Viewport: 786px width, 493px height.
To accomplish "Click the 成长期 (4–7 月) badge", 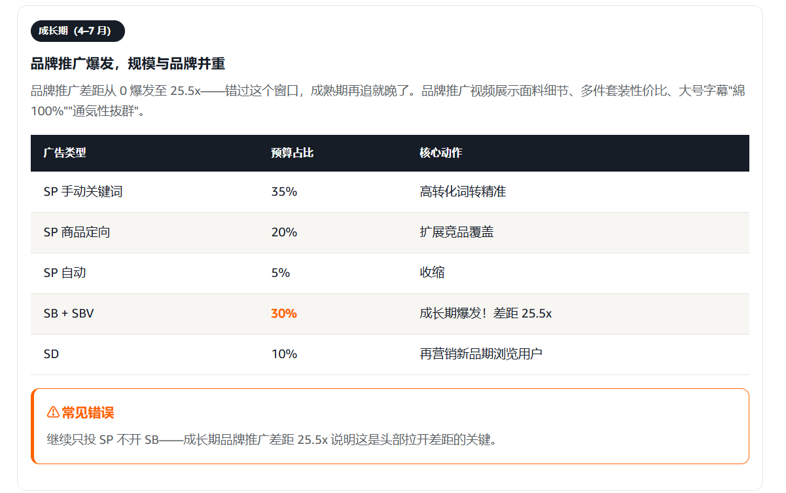I will point(78,31).
